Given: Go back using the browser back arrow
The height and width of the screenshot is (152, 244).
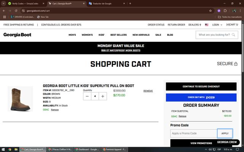Looking at the screenshot, I should tap(4, 11).
